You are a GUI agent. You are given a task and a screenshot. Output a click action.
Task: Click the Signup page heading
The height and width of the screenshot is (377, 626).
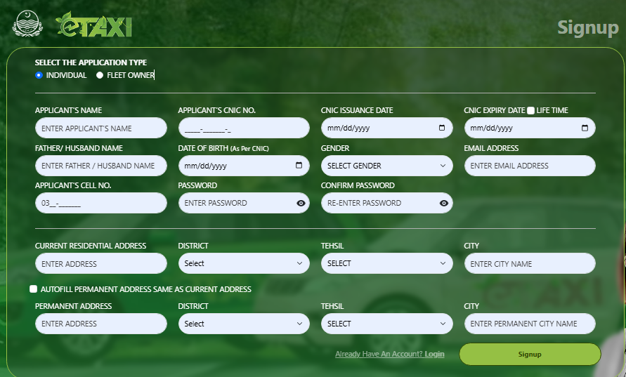(587, 27)
